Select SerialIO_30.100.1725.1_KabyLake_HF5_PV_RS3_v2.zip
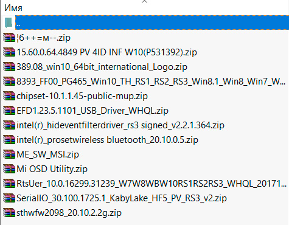The image size is (289, 225). pos(122,198)
